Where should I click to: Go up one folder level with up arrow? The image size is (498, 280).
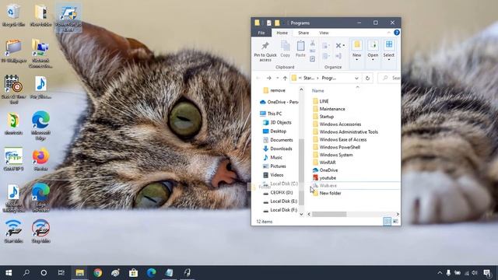(286, 78)
